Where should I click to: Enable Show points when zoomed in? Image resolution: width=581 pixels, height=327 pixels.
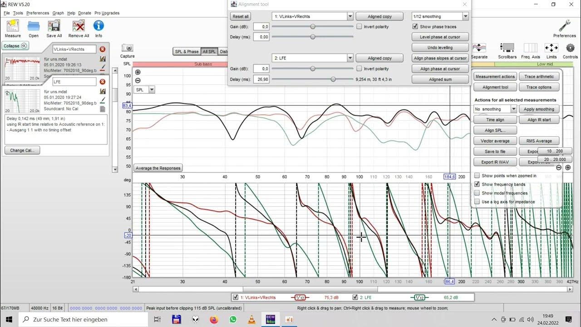pos(477,176)
